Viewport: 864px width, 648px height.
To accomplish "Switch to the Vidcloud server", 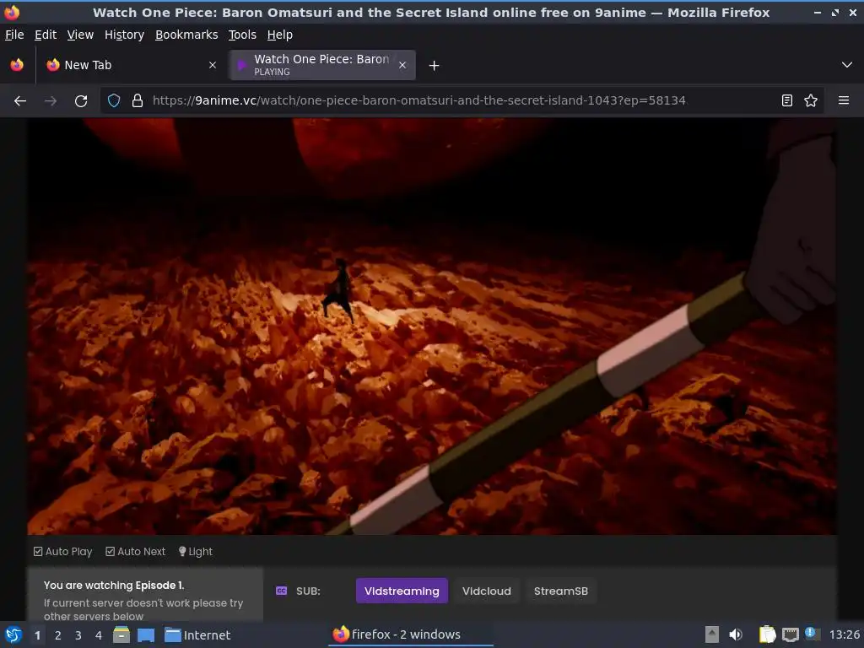I will 487,591.
